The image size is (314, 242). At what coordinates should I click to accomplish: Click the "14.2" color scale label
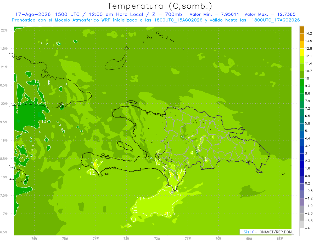[308, 33]
